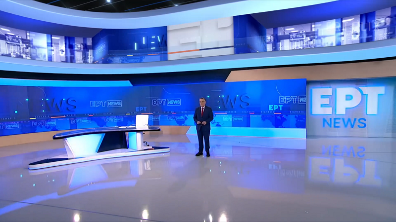Click the mirrored EPT NEWS floor reflection
This screenshot has height=222, width=396.
click(x=345, y=165)
